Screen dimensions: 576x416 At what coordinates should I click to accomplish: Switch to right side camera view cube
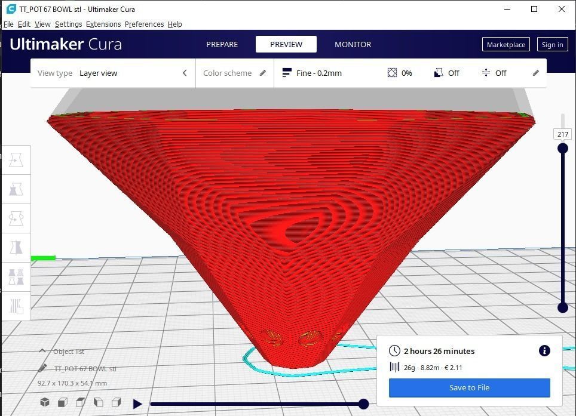116,402
